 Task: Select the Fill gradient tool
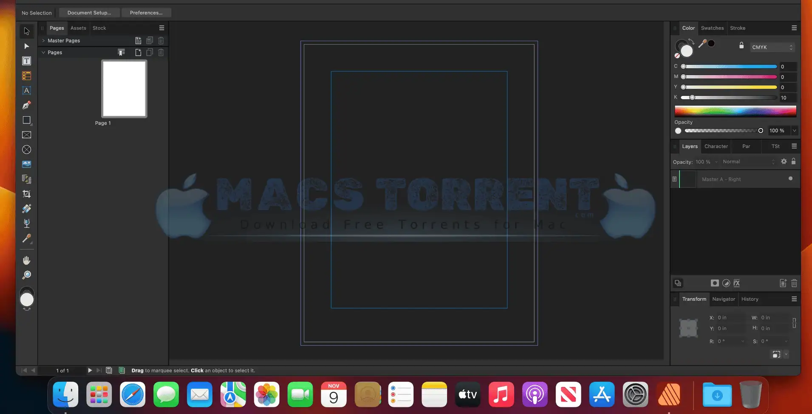pos(27,209)
